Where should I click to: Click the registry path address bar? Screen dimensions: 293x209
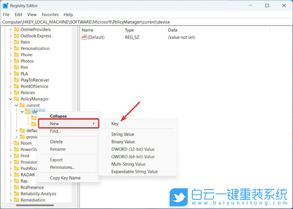click(x=146, y=22)
